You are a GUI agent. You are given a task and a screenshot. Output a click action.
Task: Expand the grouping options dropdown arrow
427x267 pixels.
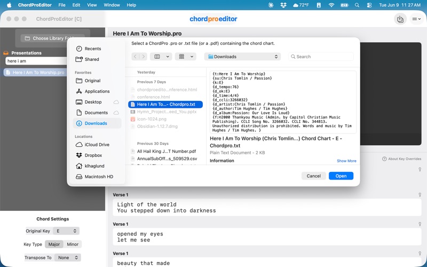point(192,57)
